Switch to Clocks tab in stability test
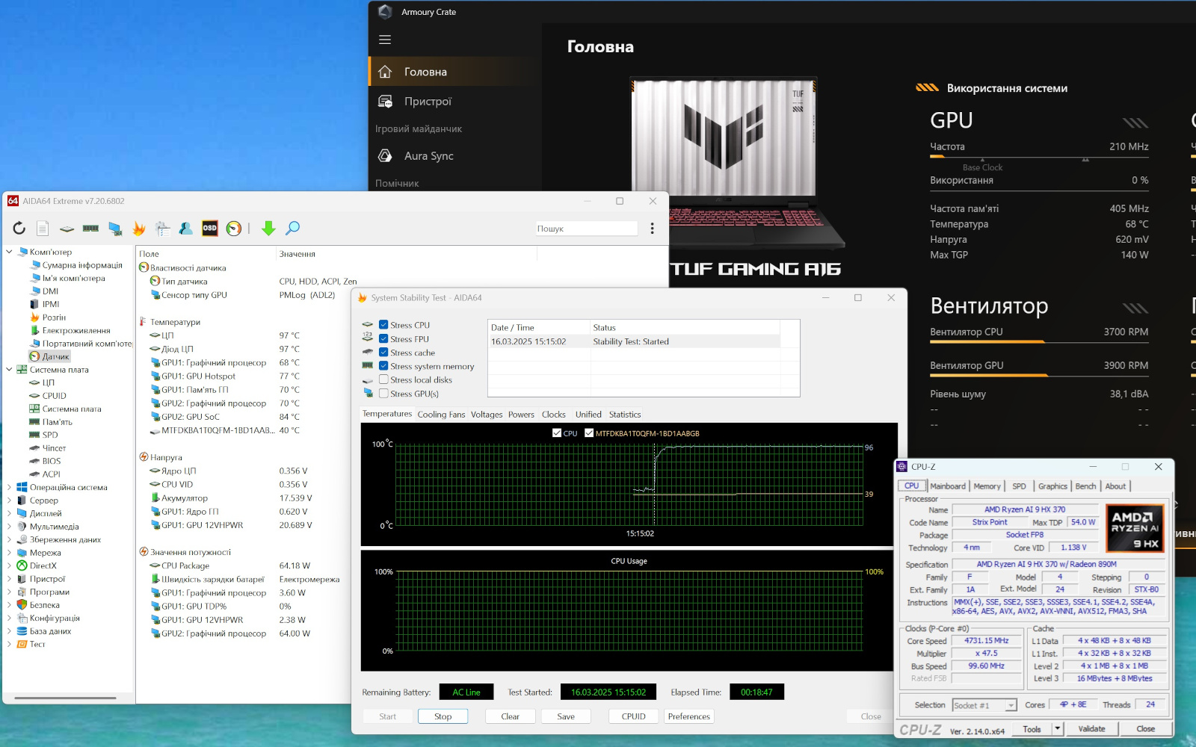This screenshot has width=1196, height=747. 554,415
